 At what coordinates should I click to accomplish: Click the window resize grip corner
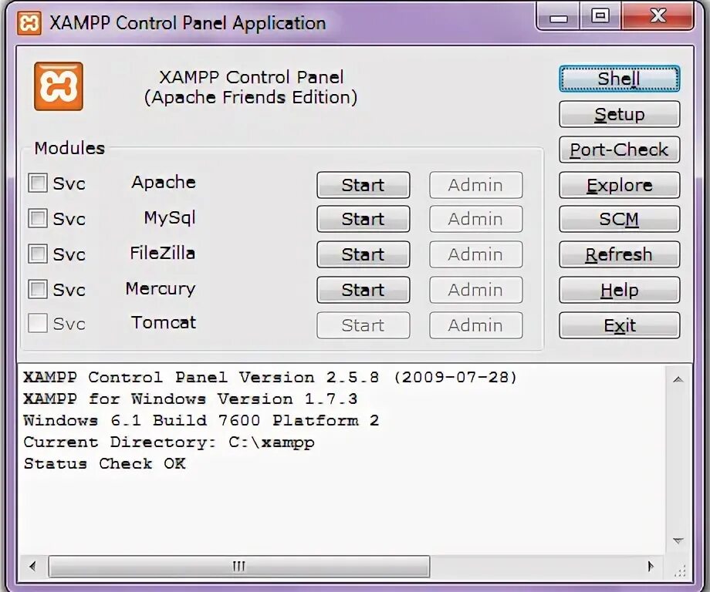pos(681,570)
